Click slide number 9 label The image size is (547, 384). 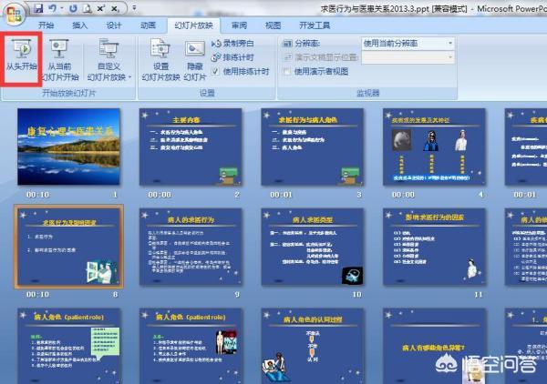[237, 295]
